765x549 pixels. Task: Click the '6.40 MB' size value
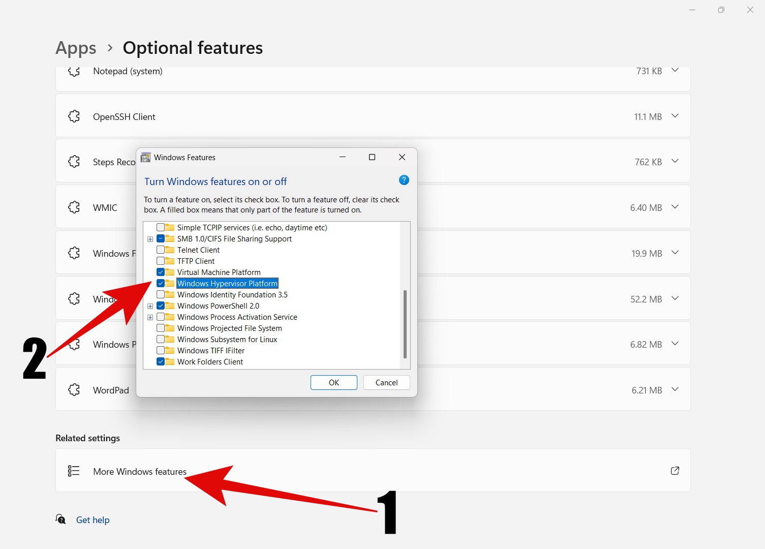click(x=646, y=207)
